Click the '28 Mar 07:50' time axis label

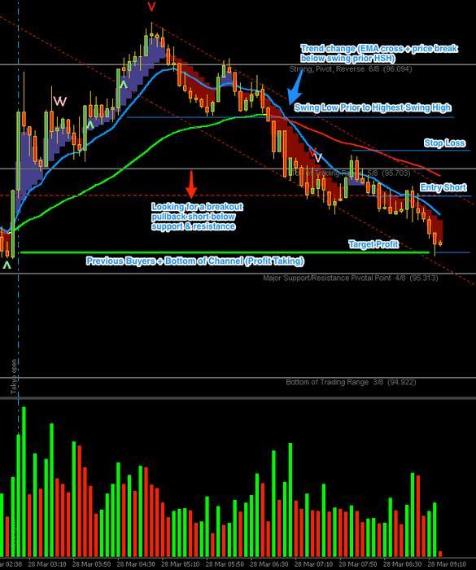coord(358,564)
